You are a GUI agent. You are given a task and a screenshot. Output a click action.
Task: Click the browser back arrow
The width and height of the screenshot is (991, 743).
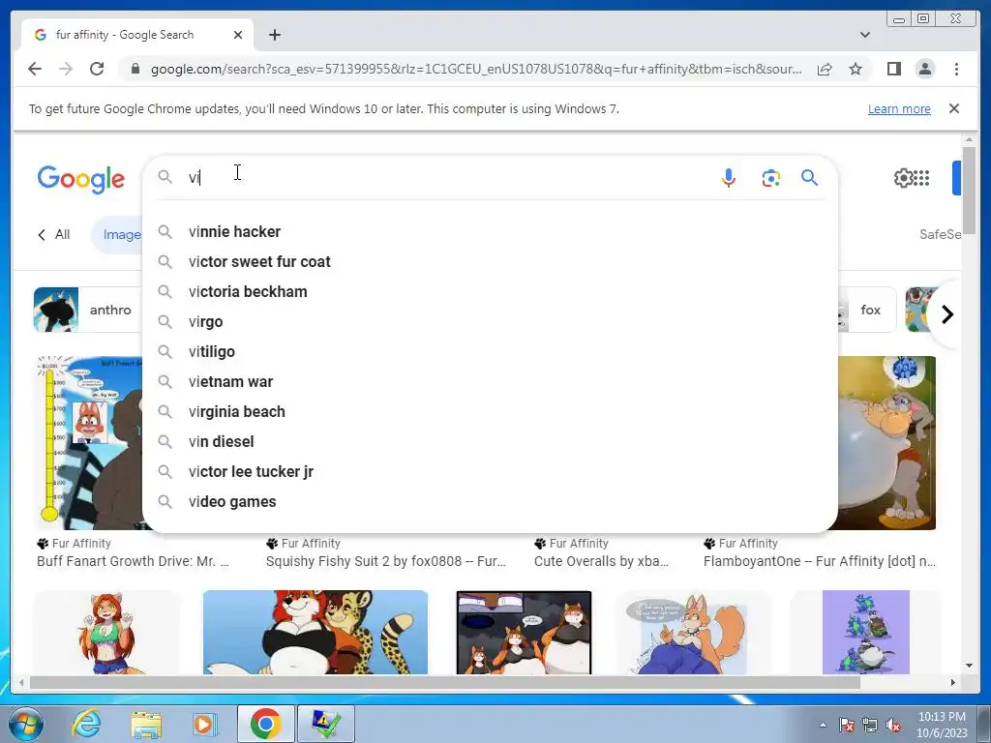point(35,69)
